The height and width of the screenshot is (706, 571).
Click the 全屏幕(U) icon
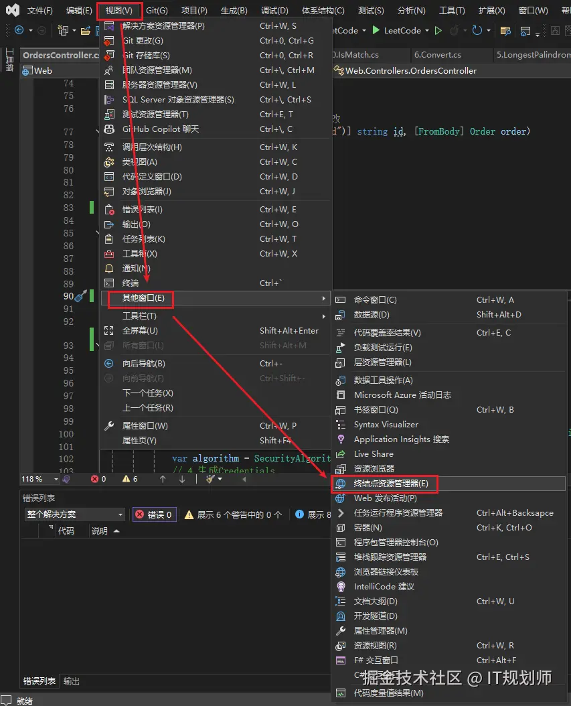[109, 331]
